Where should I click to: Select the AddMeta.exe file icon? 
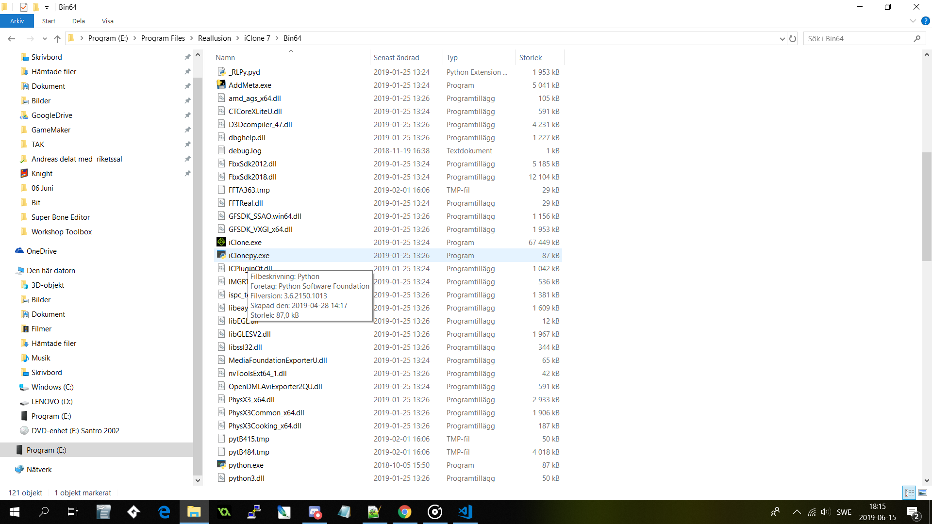click(x=221, y=84)
